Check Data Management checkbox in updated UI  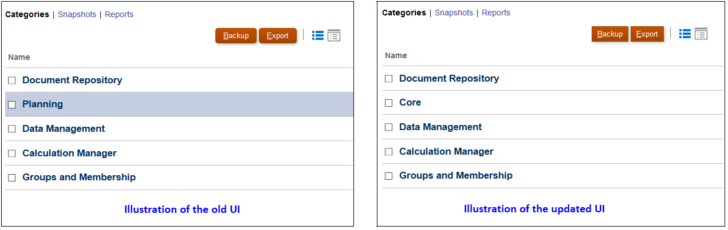click(389, 127)
